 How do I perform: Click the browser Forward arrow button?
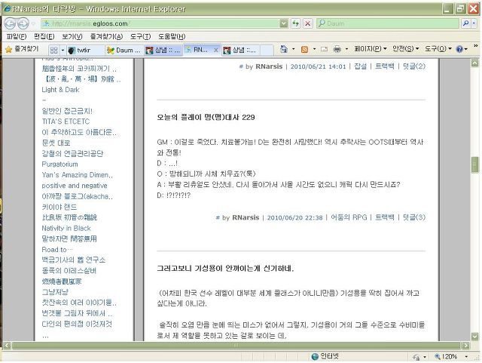click(23, 23)
